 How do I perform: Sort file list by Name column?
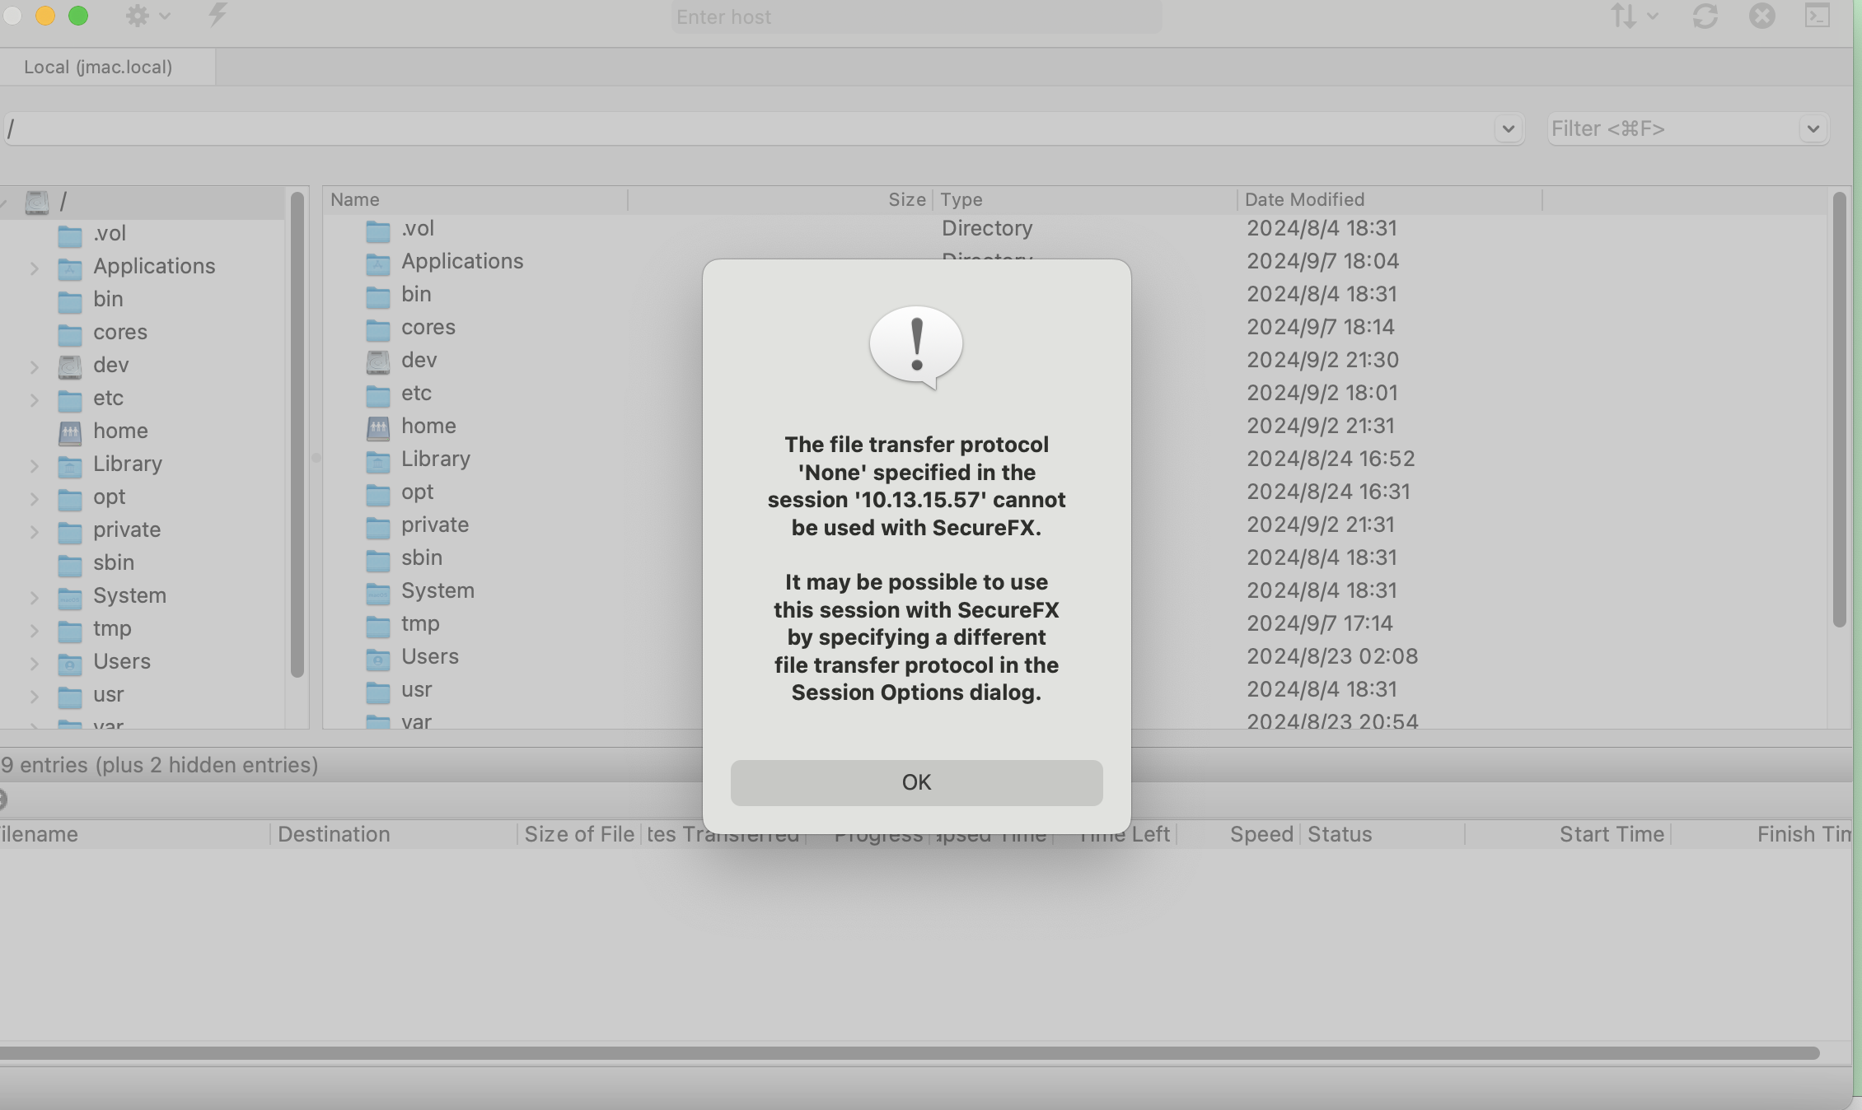pyautogui.click(x=355, y=200)
